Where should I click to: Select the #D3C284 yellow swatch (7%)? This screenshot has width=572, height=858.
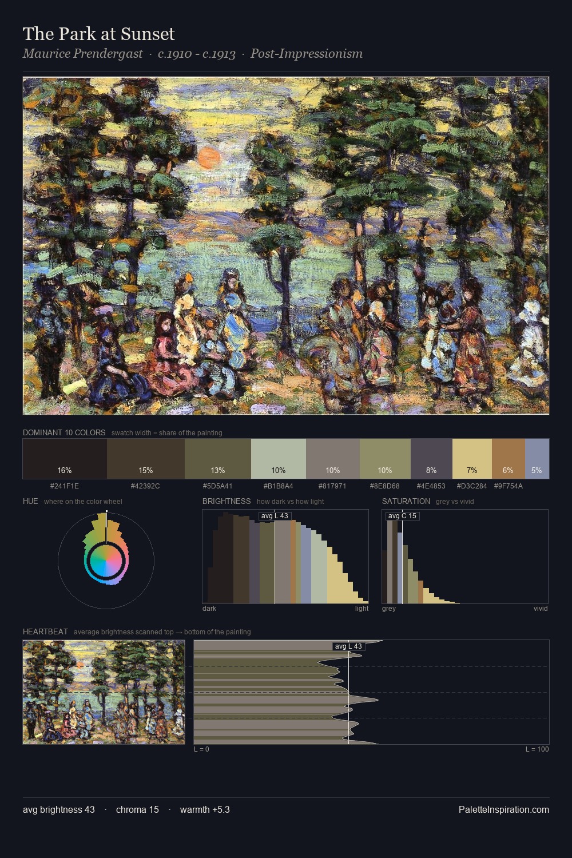(472, 459)
